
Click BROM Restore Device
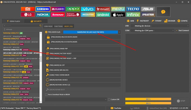83,80
